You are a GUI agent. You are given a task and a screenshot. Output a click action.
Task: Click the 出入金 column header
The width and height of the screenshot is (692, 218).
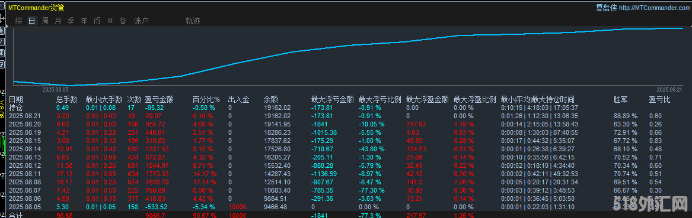click(238, 100)
